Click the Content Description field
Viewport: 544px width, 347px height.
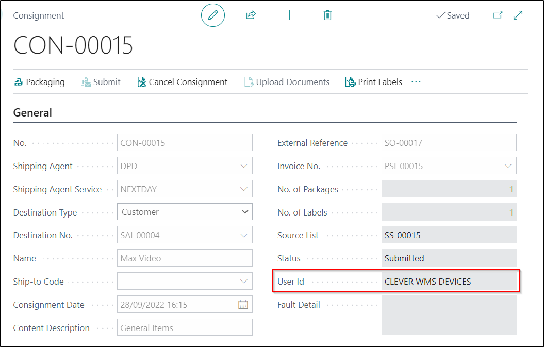[185, 328]
